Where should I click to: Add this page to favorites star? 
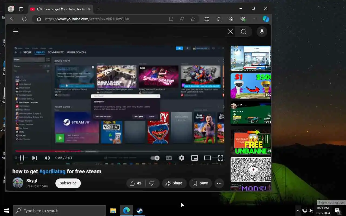[193, 19]
